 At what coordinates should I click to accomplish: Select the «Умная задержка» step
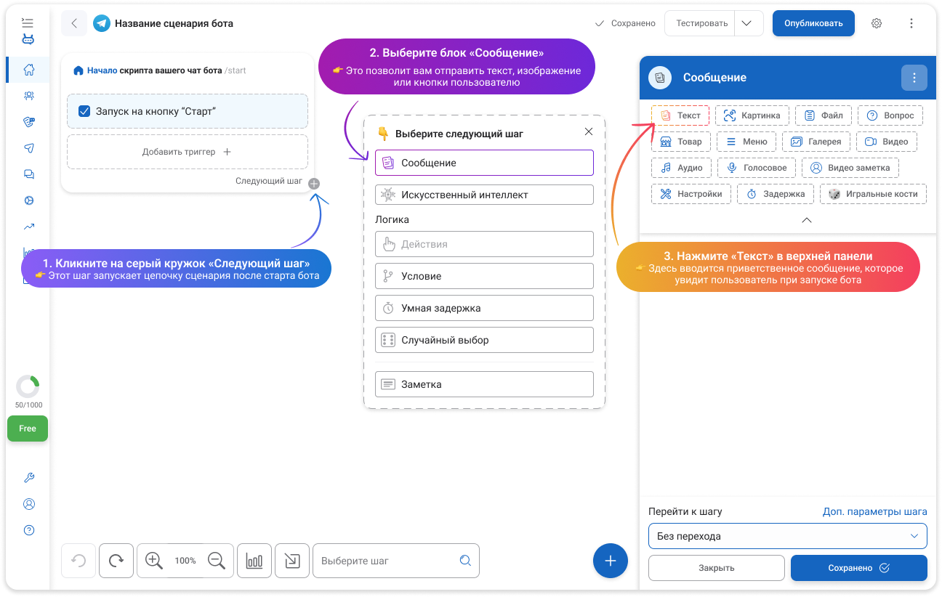pyautogui.click(x=484, y=308)
